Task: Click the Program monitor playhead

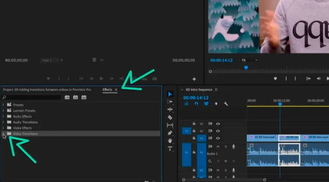Action: [246, 68]
